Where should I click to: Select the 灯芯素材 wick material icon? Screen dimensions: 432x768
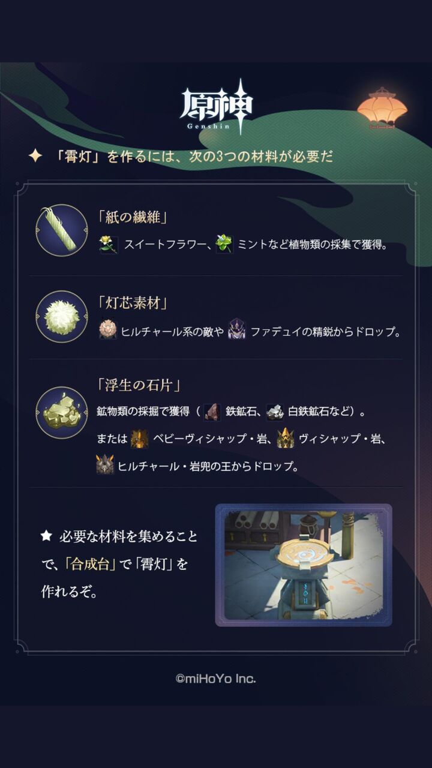(x=62, y=317)
